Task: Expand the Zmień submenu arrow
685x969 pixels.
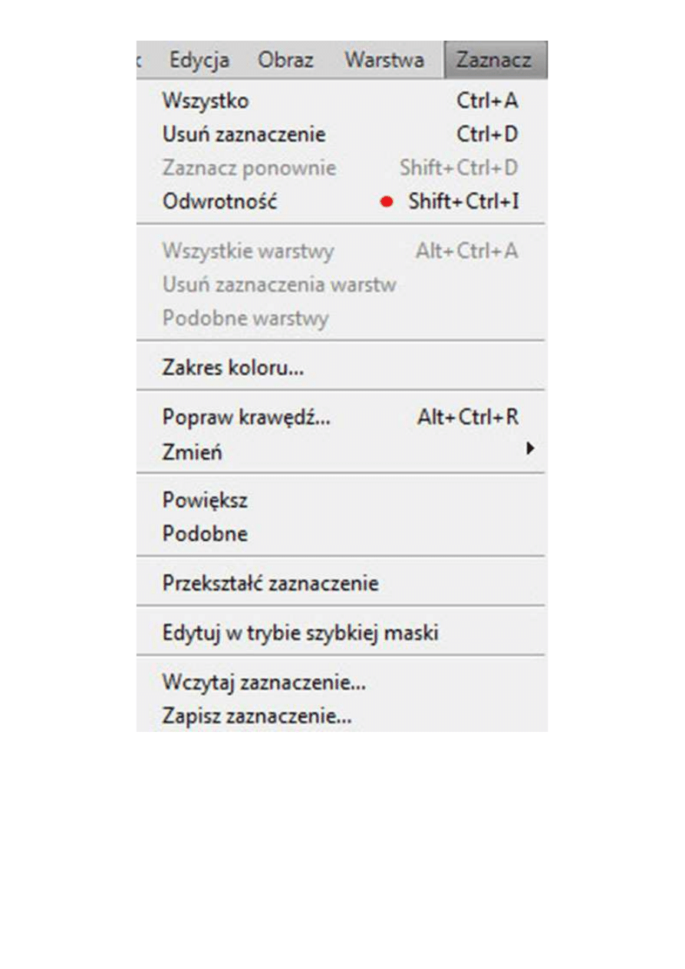Action: [x=529, y=450]
